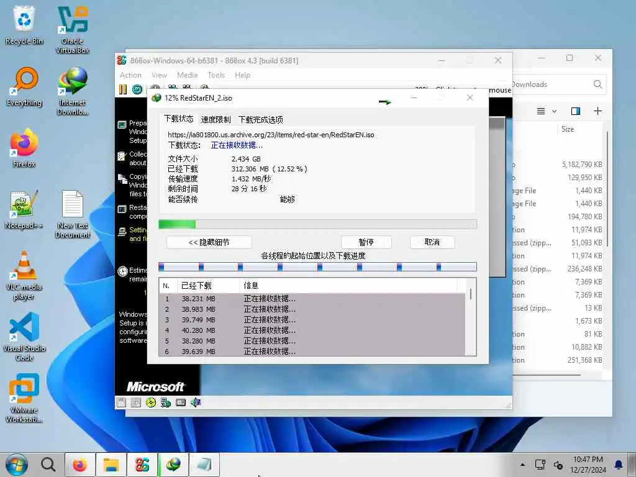Switch to Internet Download Manager taskbar button
636x477 pixels.
pyautogui.click(x=173, y=465)
